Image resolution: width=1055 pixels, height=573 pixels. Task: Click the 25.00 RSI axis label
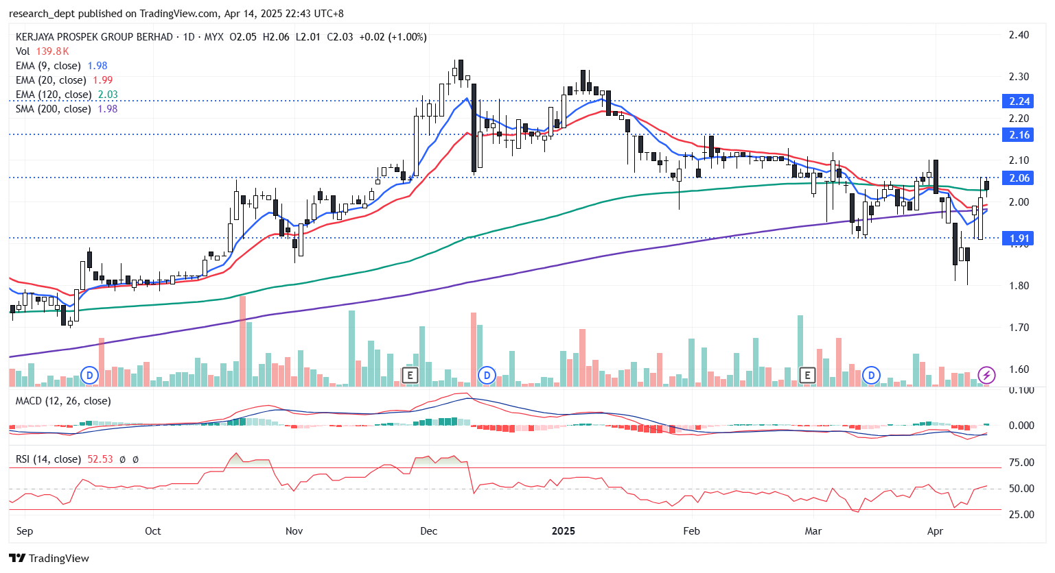pyautogui.click(x=1021, y=515)
